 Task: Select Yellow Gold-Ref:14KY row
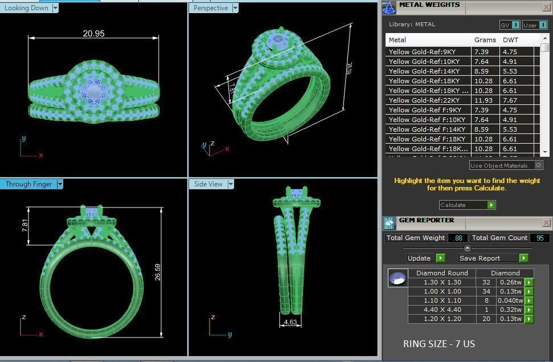pos(462,71)
